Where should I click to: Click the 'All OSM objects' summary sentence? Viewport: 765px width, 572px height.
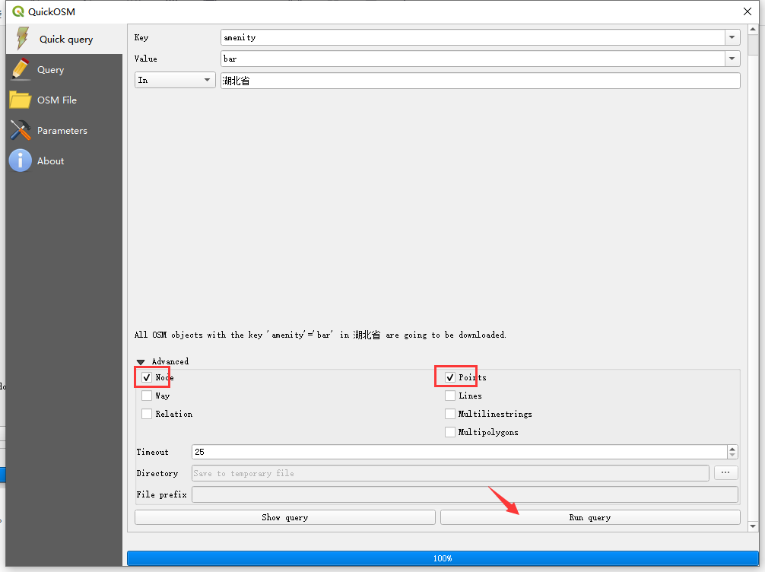coord(321,335)
